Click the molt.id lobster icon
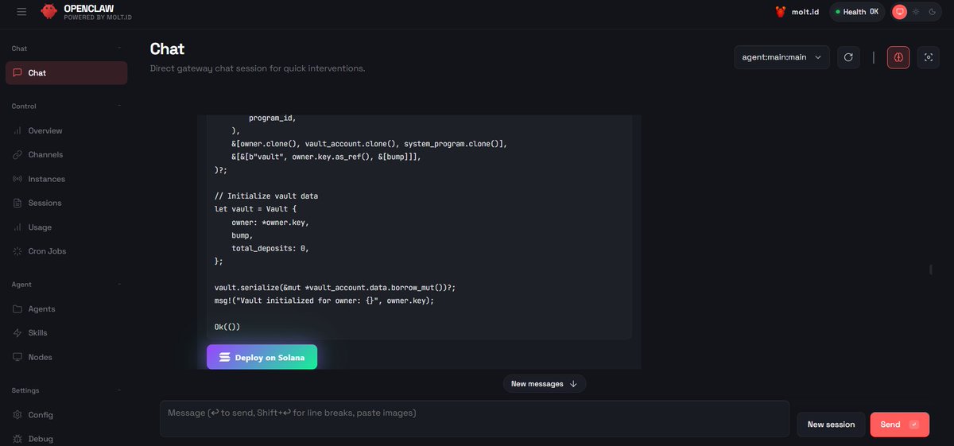This screenshot has height=446, width=954. click(781, 12)
